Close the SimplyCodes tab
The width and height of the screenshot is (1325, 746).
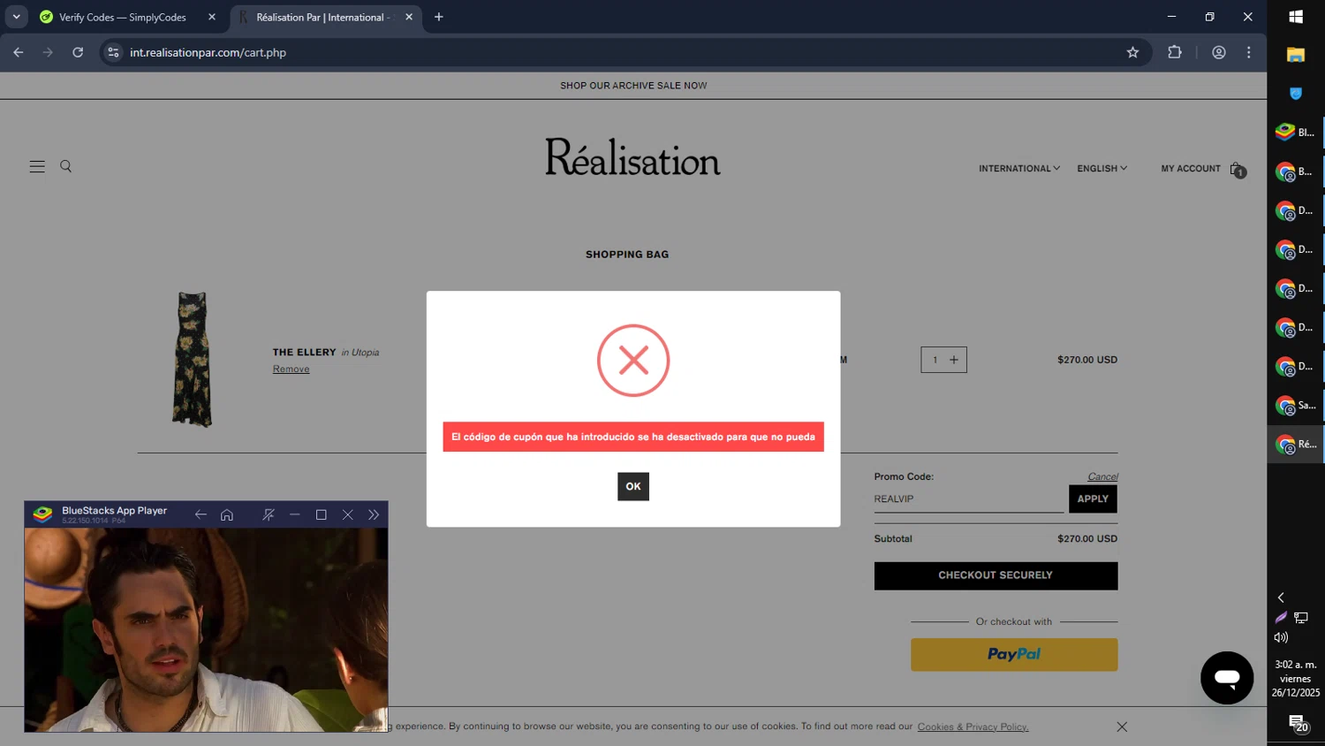212,17
